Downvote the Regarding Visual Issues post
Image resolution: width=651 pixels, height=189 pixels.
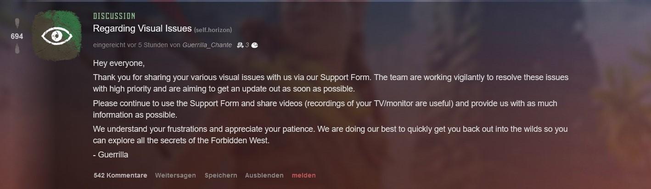pyautogui.click(x=17, y=49)
